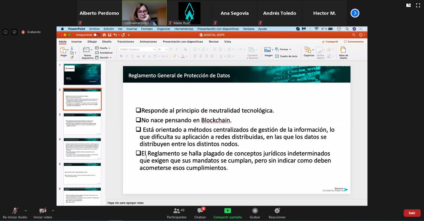Add a Nueva diapositiva
Screen dimensions: 424x221
pos(87,53)
